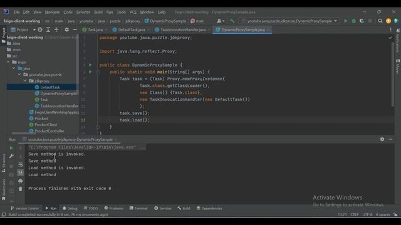
Task: Open editor tabs more-options menu
Action: pos(390,30)
